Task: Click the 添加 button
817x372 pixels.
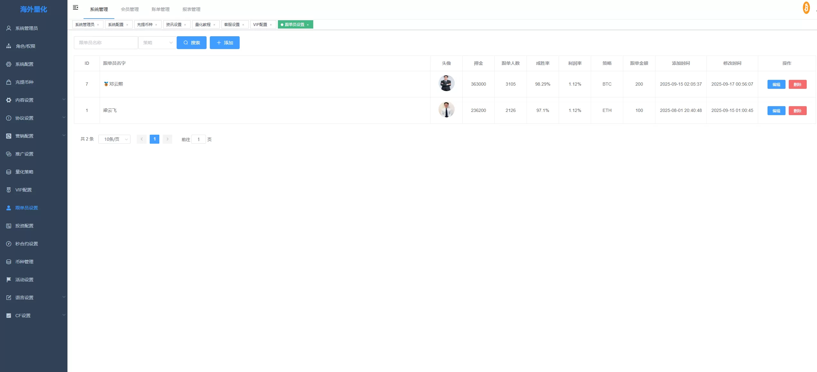Action: pos(225,43)
